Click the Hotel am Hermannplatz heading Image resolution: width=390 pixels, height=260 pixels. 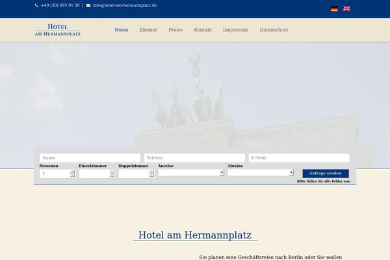[x=195, y=235]
